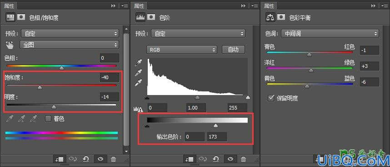
Task: Click the 饱和度 value field showing -40
Action: coord(110,77)
